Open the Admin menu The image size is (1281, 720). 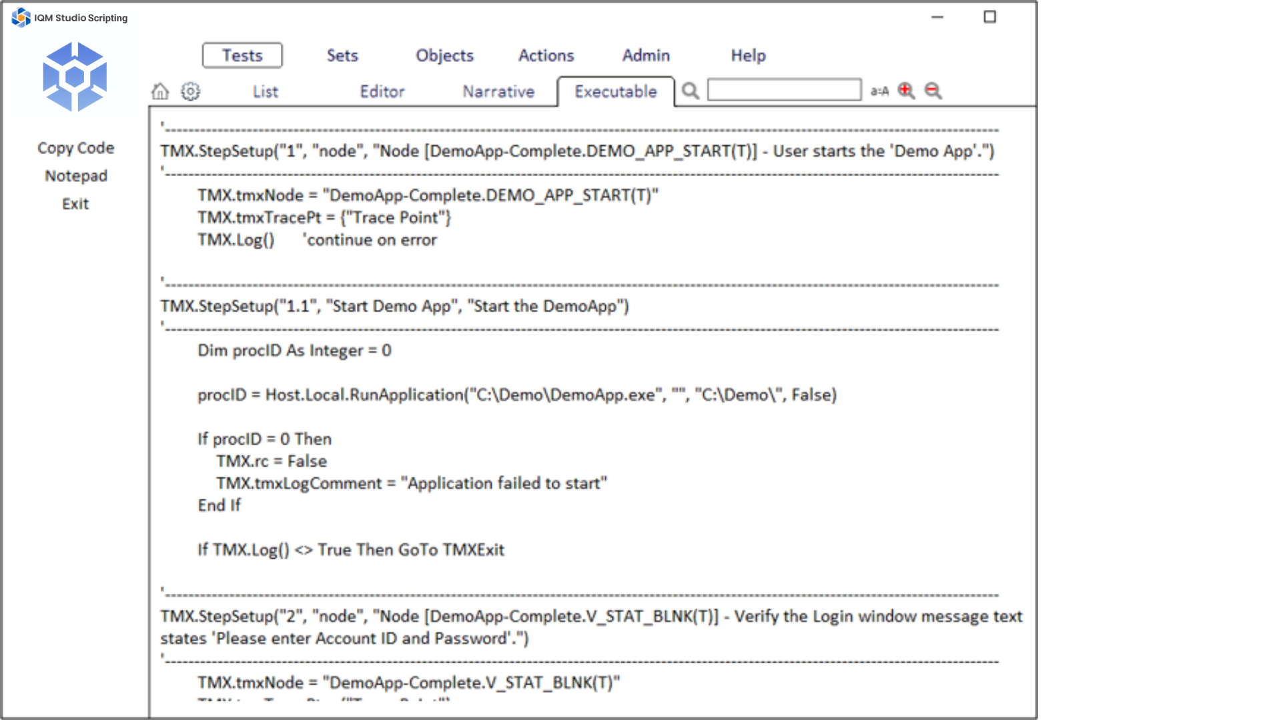coord(646,55)
